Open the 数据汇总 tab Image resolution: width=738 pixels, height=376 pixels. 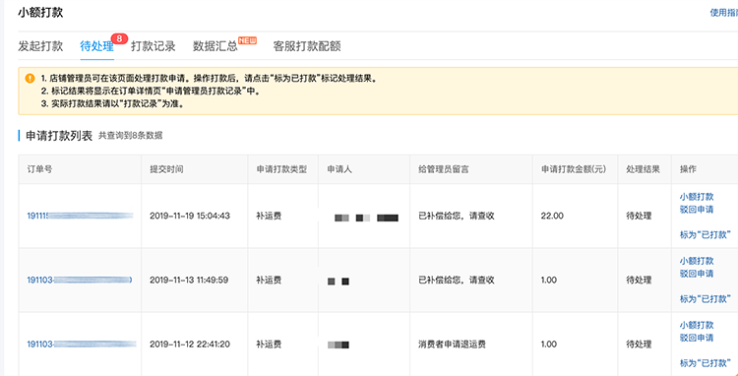click(215, 46)
